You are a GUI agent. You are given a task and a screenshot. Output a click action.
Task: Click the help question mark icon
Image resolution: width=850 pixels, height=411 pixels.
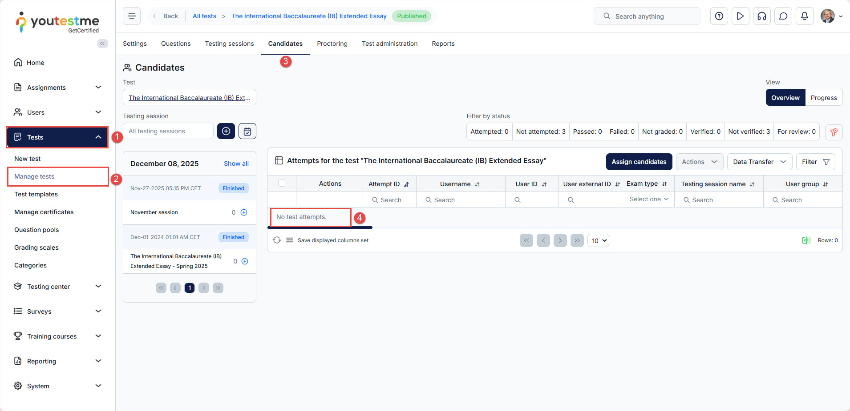point(719,16)
